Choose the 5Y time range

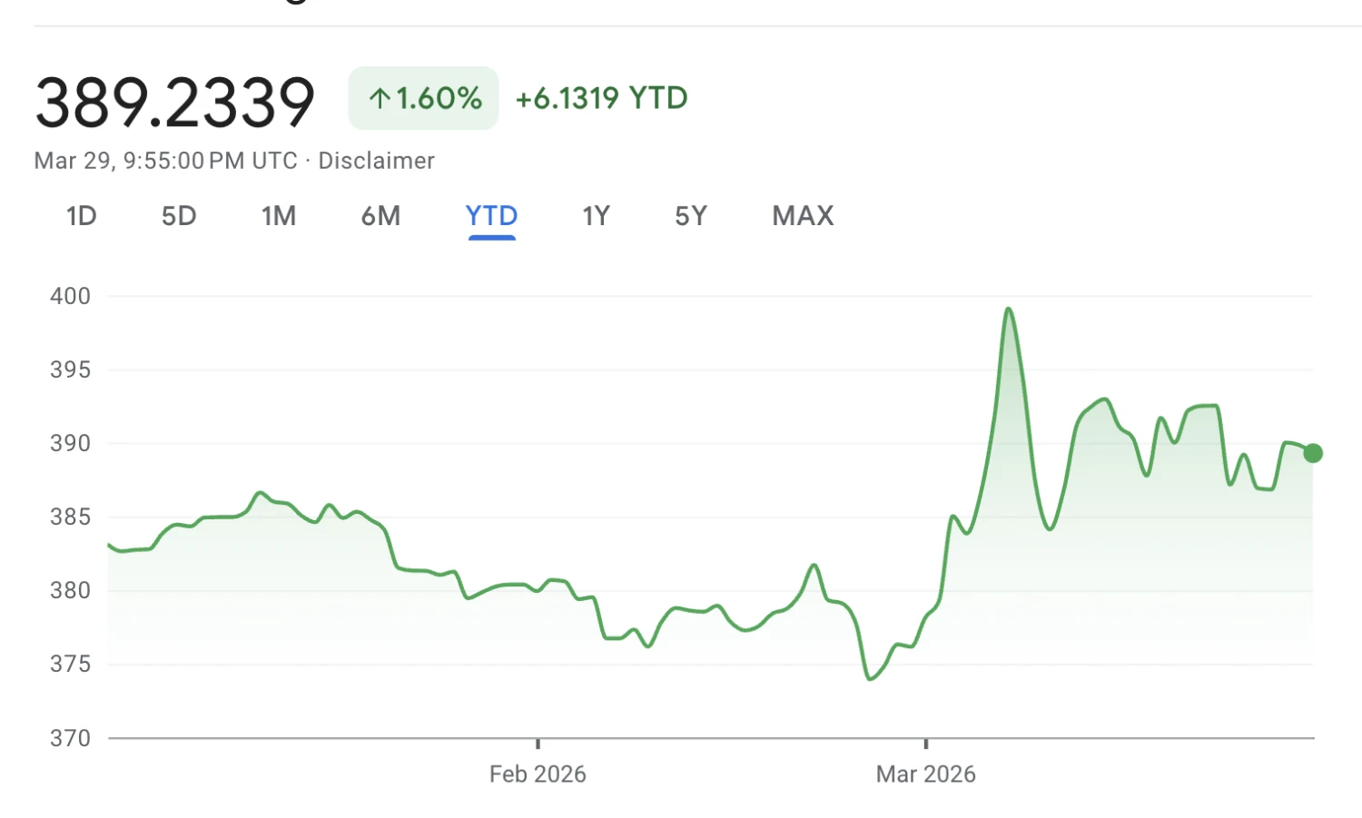pos(690,216)
